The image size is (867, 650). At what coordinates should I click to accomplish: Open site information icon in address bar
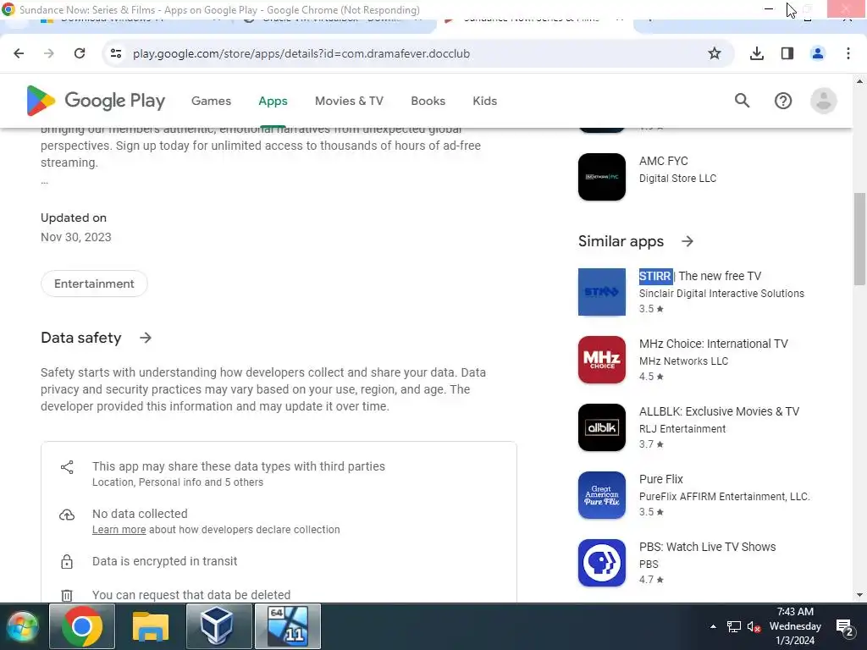click(116, 53)
